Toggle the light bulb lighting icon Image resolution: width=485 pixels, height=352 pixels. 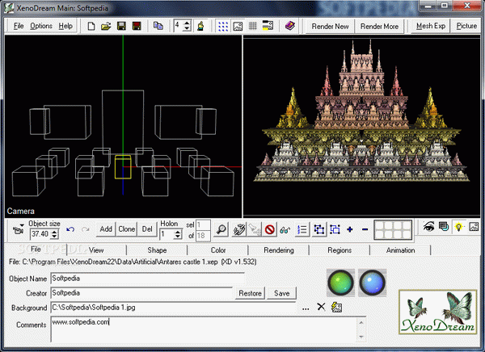[458, 227]
